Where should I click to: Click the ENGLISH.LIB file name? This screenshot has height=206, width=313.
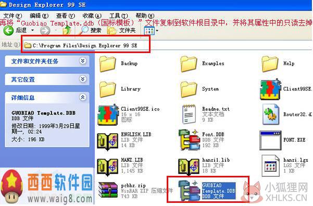[136, 134]
